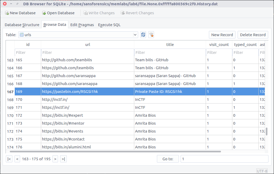Select the row with https://inctf.in/ url
Image resolution: width=274 pixels, height=174 pixels.
[x=88, y=107]
